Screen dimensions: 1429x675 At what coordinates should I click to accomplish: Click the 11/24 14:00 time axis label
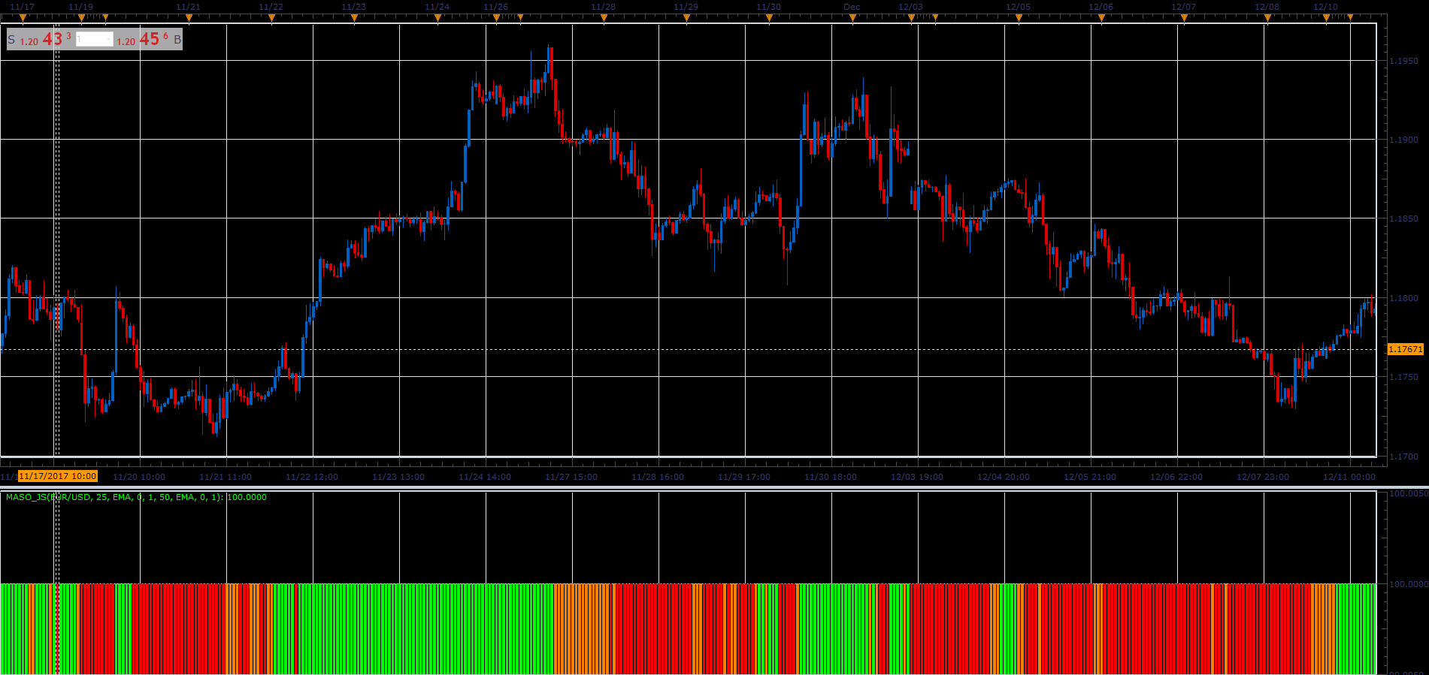(485, 477)
